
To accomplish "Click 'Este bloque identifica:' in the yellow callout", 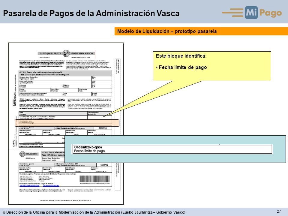I will click(181, 56).
